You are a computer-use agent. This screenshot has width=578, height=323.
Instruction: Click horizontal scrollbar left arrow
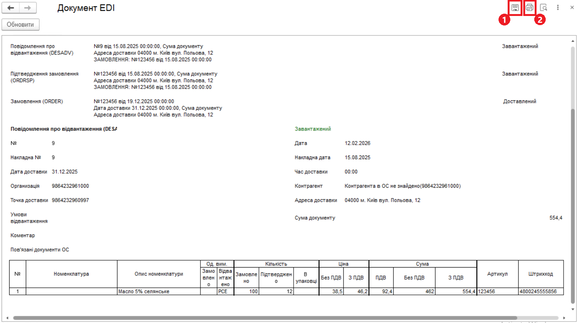[7, 318]
